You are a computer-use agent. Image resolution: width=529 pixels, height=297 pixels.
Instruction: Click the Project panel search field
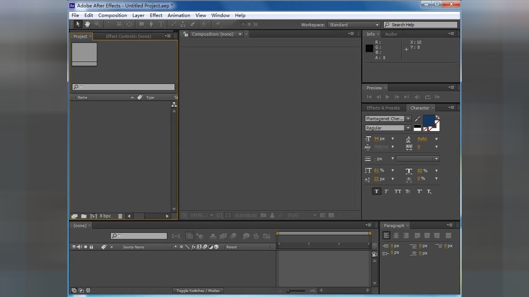click(x=124, y=87)
